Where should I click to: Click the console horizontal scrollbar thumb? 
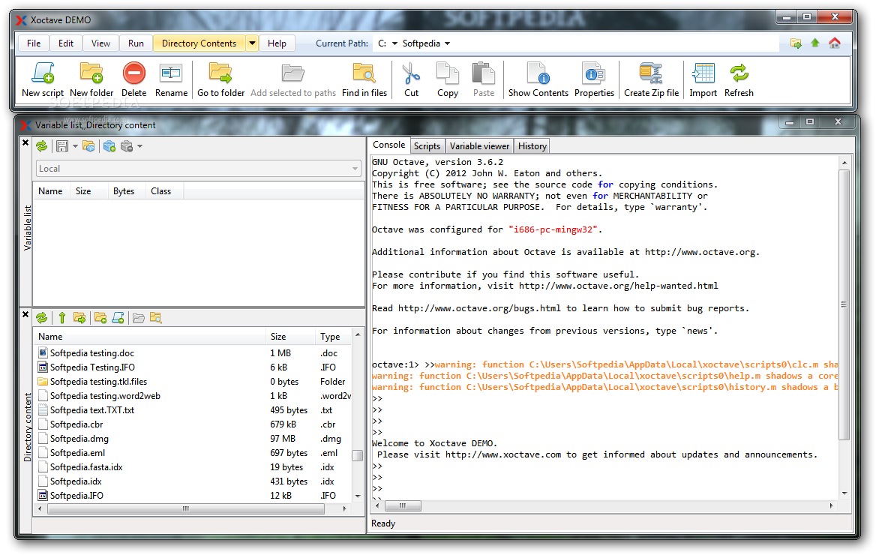pyautogui.click(x=402, y=505)
